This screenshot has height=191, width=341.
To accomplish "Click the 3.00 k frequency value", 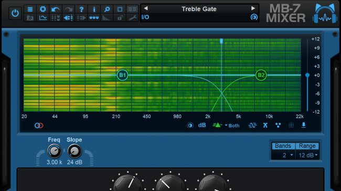I will (55, 162).
